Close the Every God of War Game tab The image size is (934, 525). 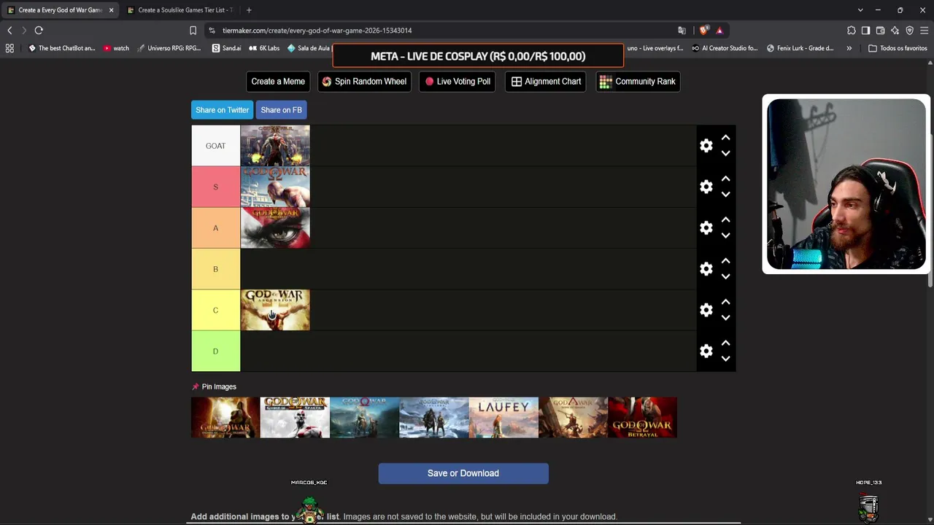111,10
